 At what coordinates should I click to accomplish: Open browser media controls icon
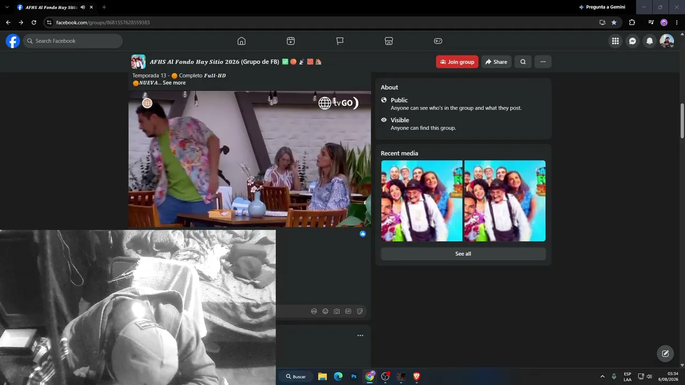(x=651, y=22)
